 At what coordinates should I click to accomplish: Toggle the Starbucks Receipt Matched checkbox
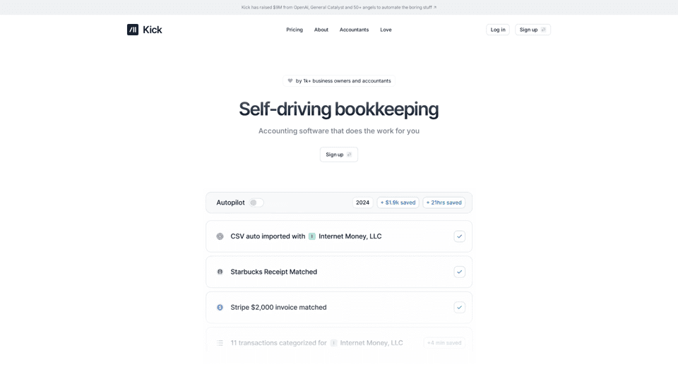click(x=459, y=272)
